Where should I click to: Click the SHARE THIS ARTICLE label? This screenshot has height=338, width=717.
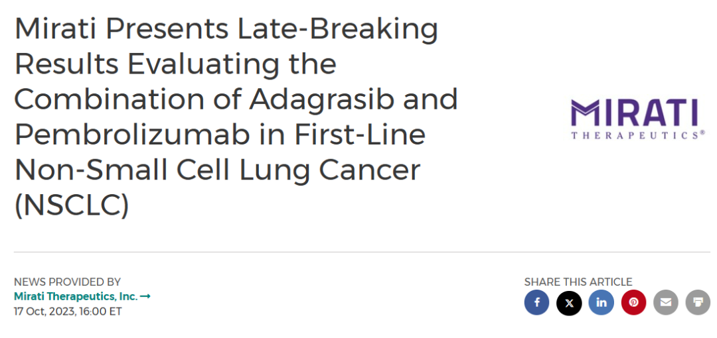578,282
